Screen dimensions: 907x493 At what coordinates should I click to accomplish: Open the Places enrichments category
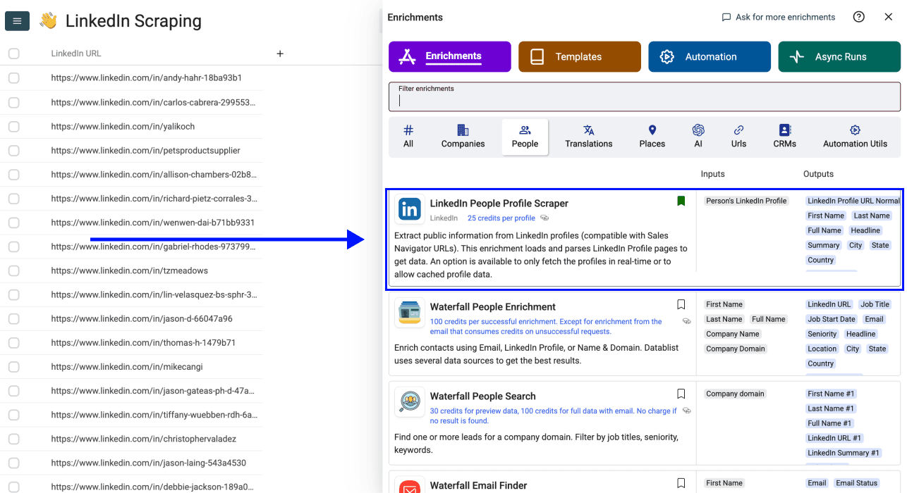(x=651, y=137)
